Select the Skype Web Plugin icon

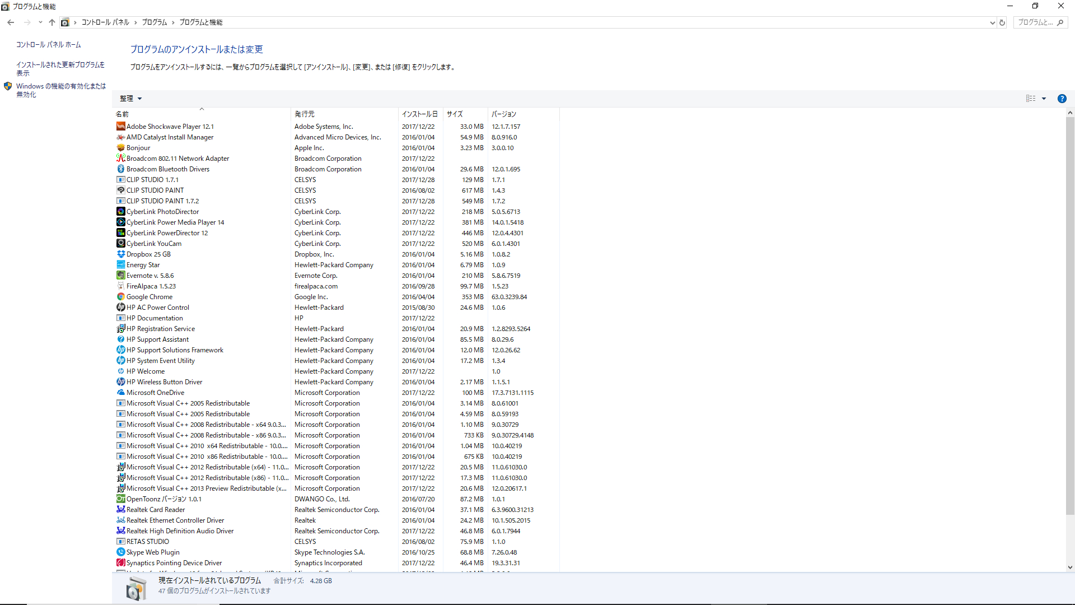(120, 552)
